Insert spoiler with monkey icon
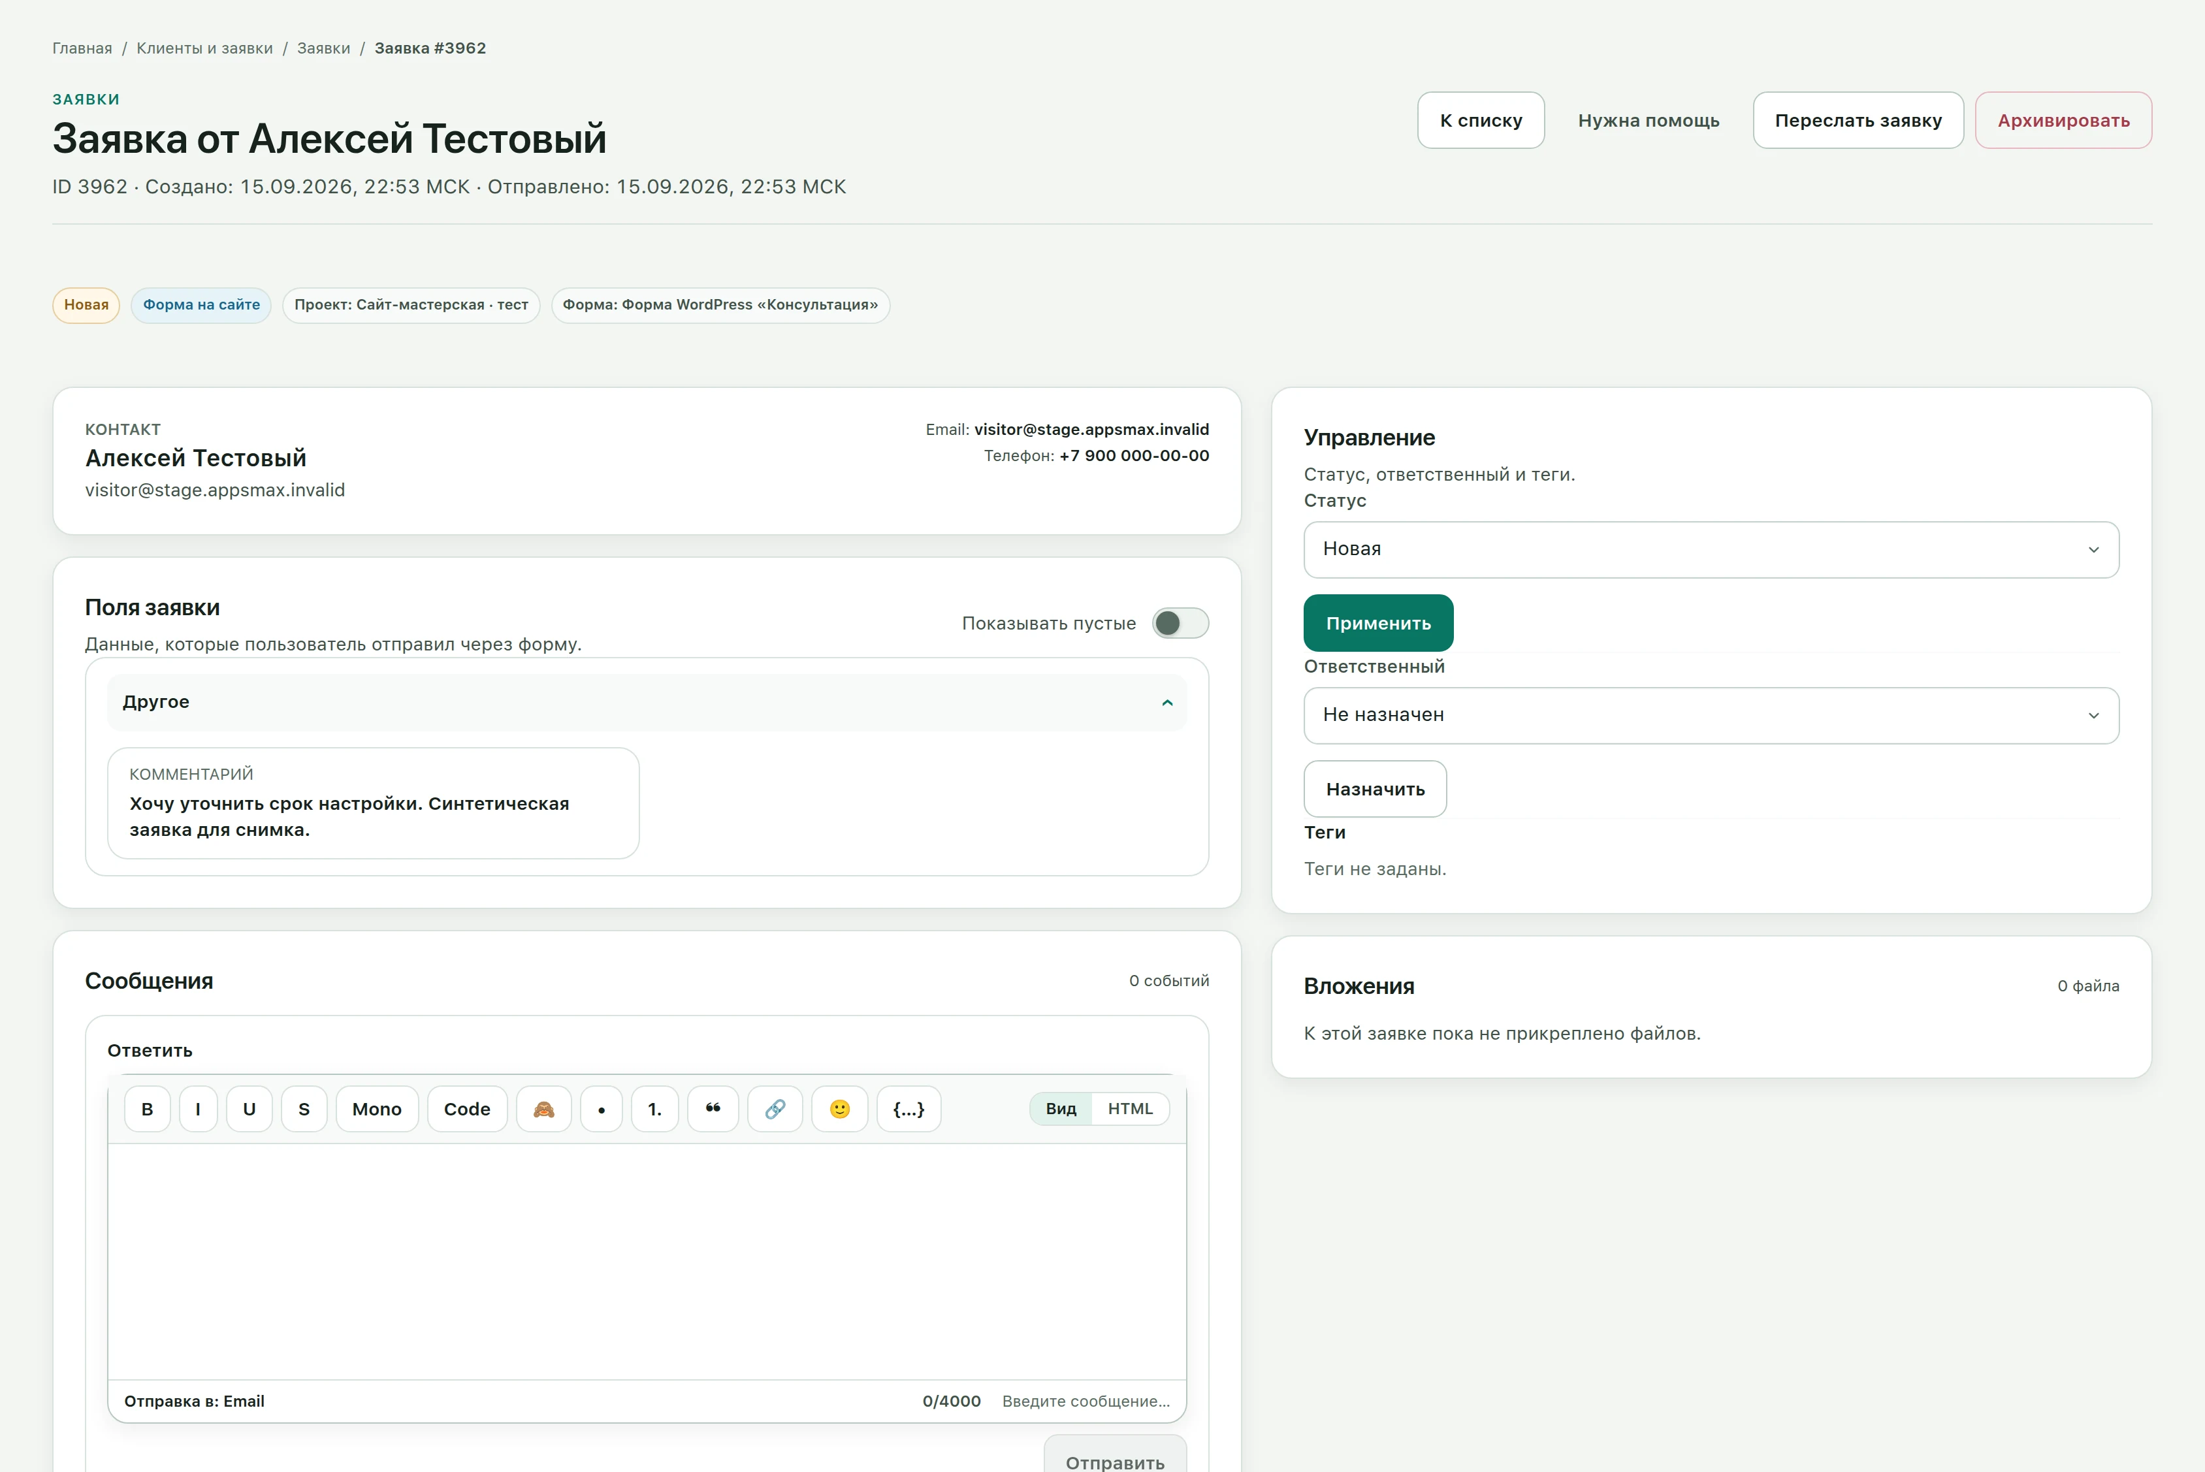 tap(545, 1109)
